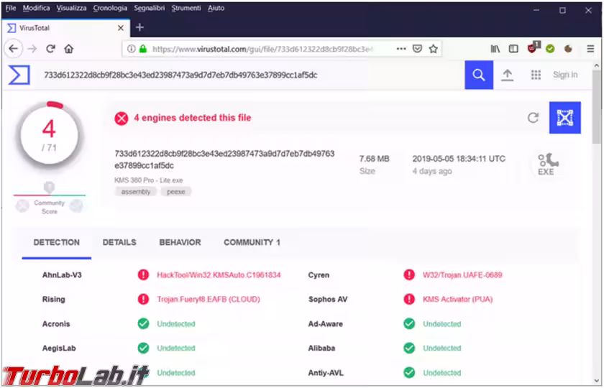Click the green check icon beside Alibaba
This screenshot has width=604, height=388.
tap(409, 348)
